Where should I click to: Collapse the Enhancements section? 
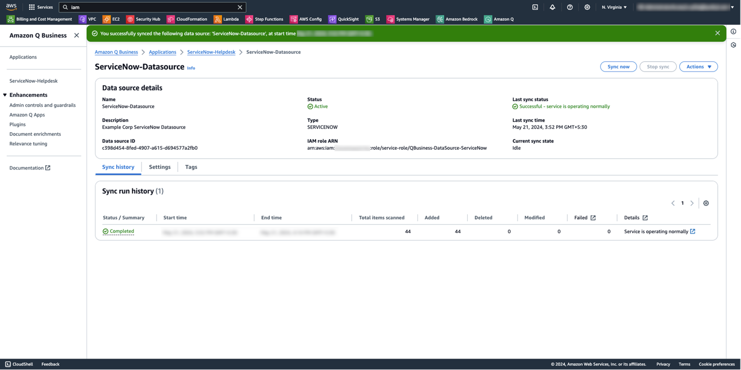(x=5, y=95)
